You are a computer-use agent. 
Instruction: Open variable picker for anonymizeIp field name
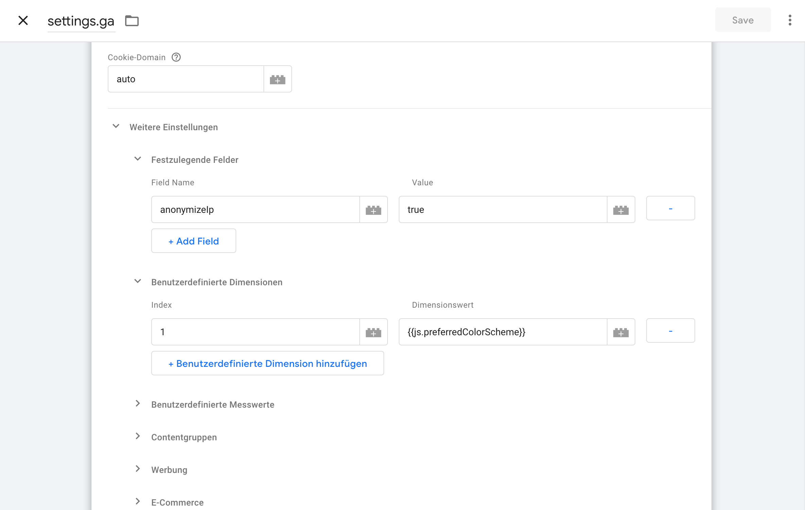[x=373, y=210]
